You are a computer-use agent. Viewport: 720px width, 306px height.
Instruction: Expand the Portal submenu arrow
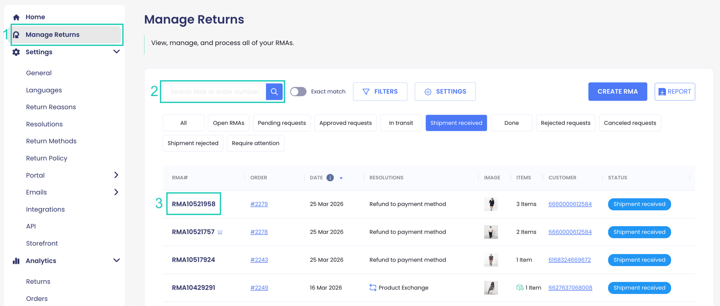(116, 175)
